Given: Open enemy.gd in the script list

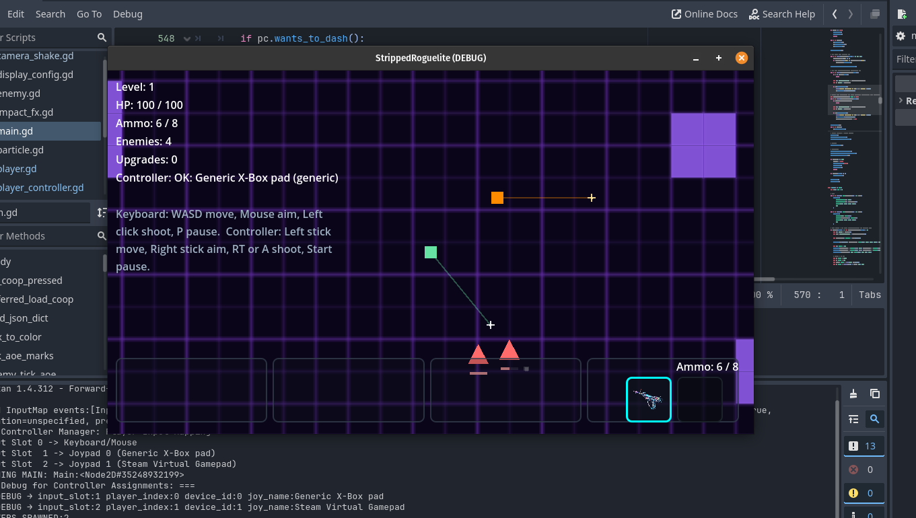Looking at the screenshot, I should pyautogui.click(x=20, y=94).
